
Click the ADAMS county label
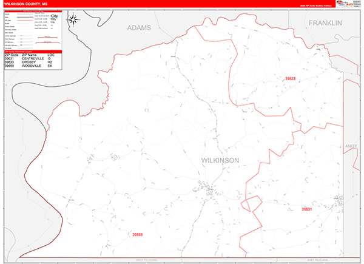139,28
